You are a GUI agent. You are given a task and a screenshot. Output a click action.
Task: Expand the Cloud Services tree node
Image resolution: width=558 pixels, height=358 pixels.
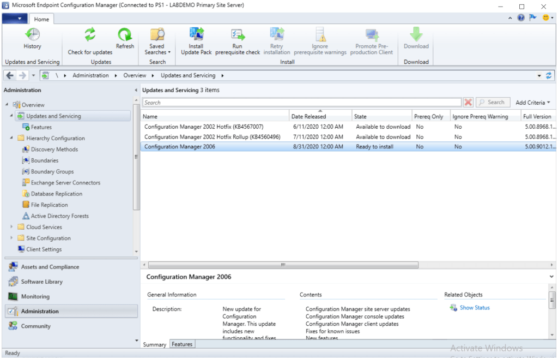12,227
